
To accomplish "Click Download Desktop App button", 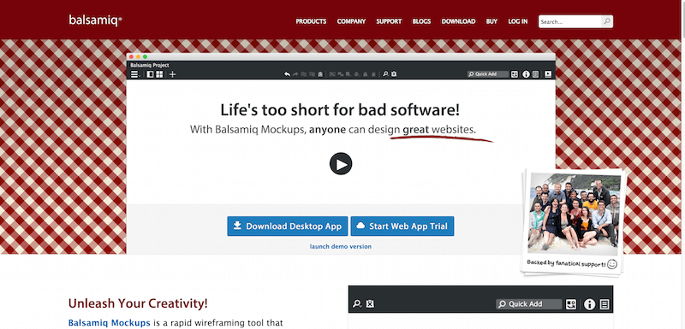I will coord(288,226).
